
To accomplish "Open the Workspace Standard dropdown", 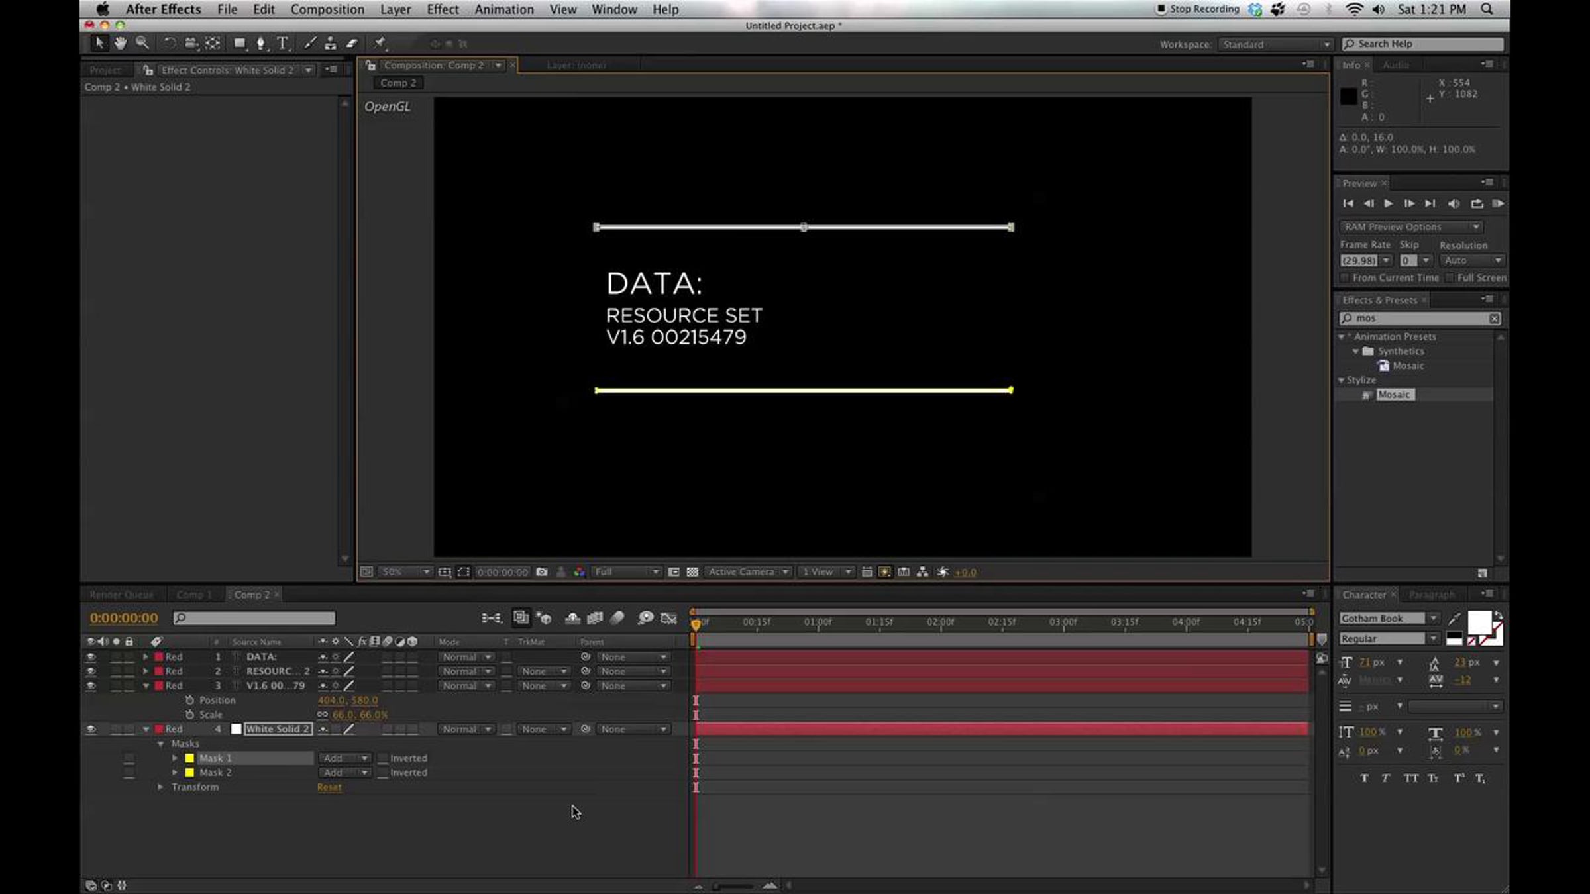I will pos(1275,44).
